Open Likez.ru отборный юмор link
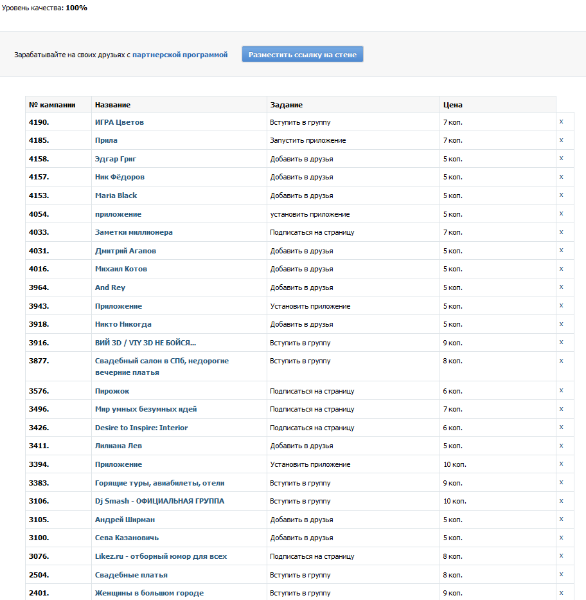The height and width of the screenshot is (600, 586). 161,556
